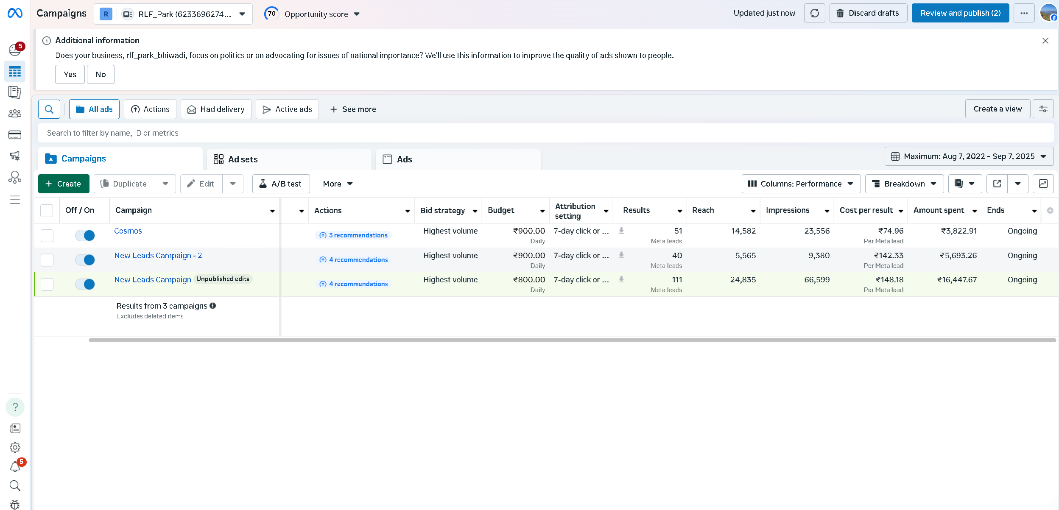Open the Cosmos campaign link
Image resolution: width=1059 pixels, height=510 pixels.
[128, 231]
